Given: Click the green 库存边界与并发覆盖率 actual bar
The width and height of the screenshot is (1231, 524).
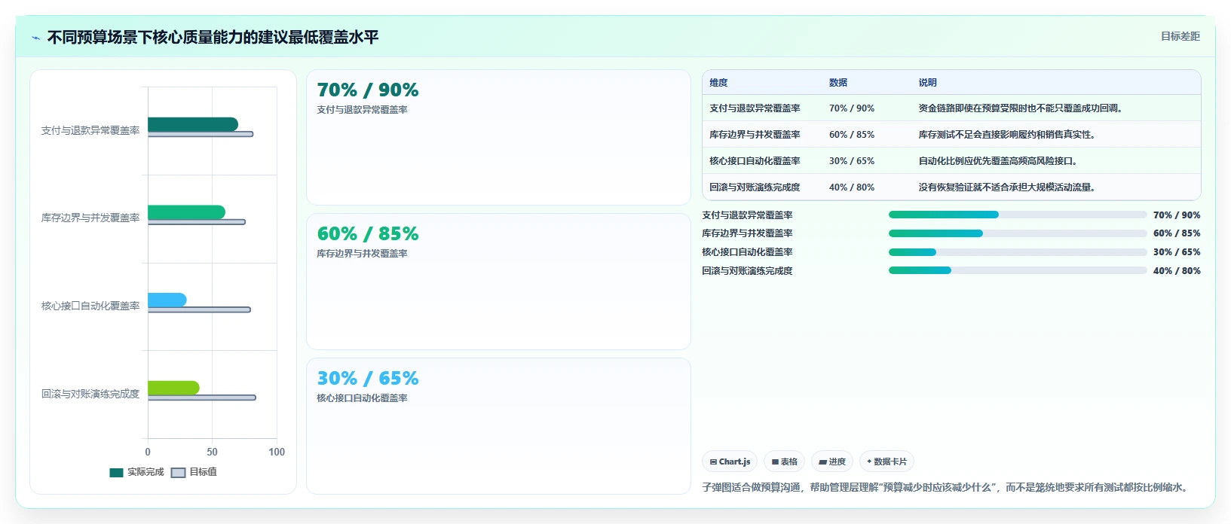Looking at the screenshot, I should coord(186,212).
